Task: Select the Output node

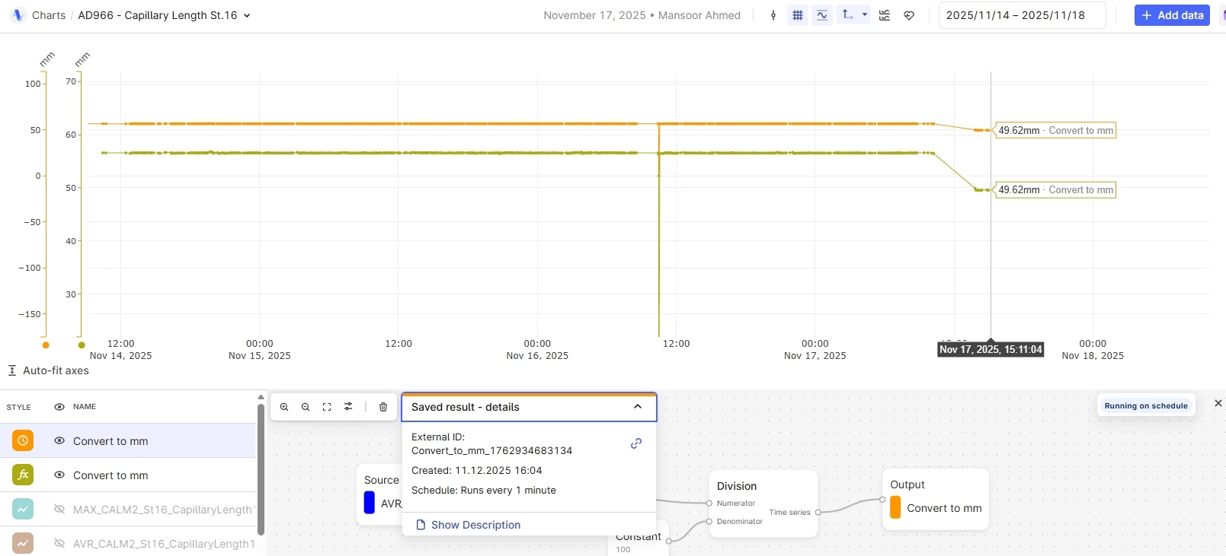Action: point(936,499)
